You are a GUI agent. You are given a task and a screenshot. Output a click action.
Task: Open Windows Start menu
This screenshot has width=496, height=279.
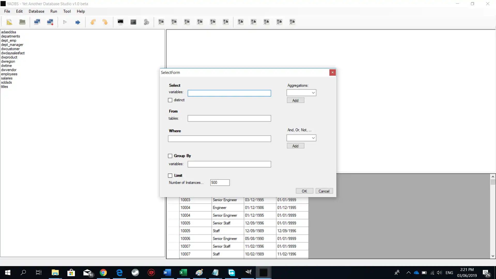(8, 273)
